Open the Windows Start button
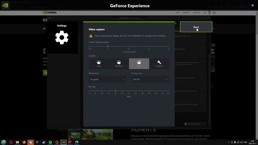Screen dimensions: 258x145 [4, 142]
